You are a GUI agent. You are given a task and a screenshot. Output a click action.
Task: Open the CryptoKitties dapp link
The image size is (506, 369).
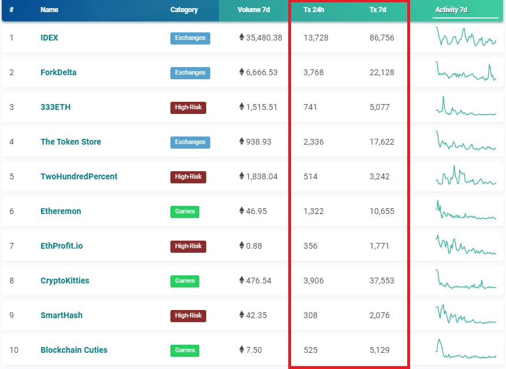pyautogui.click(x=65, y=281)
